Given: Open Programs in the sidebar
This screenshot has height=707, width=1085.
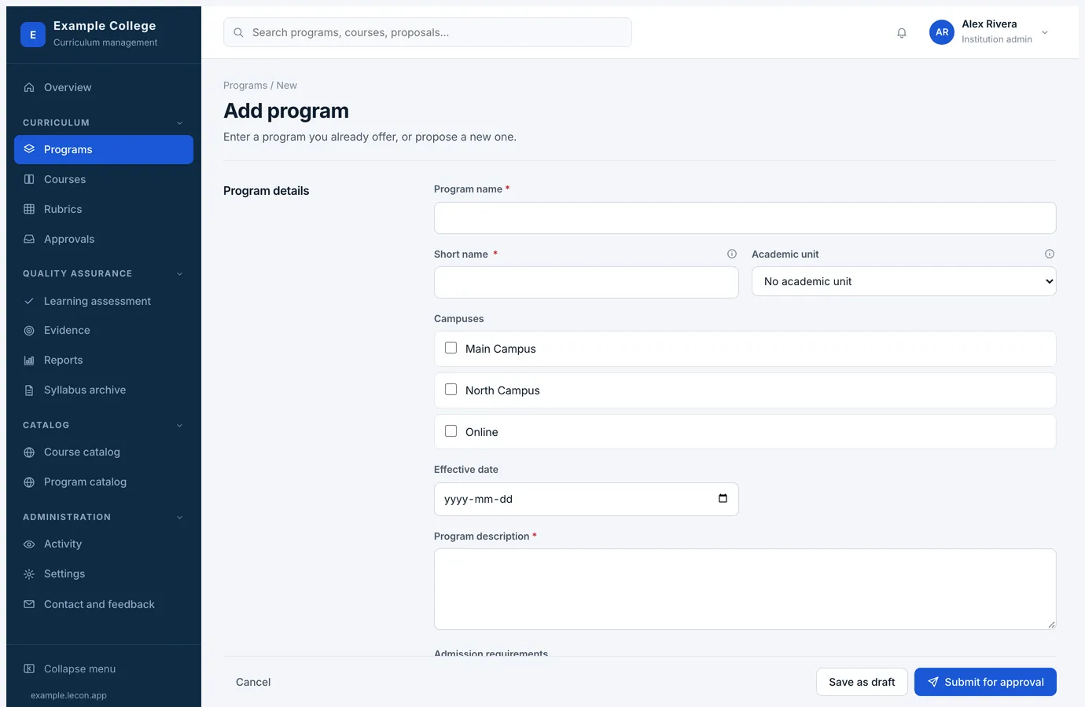Looking at the screenshot, I should 104,149.
